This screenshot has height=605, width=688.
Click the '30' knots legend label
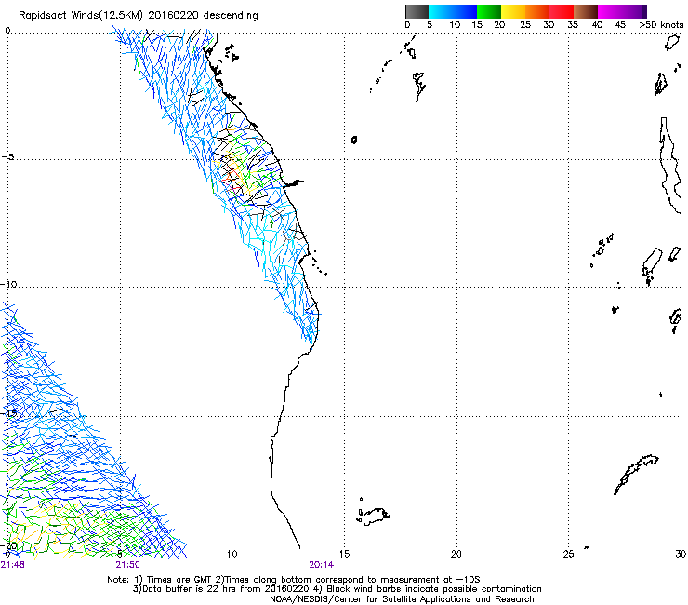pyautogui.click(x=549, y=25)
